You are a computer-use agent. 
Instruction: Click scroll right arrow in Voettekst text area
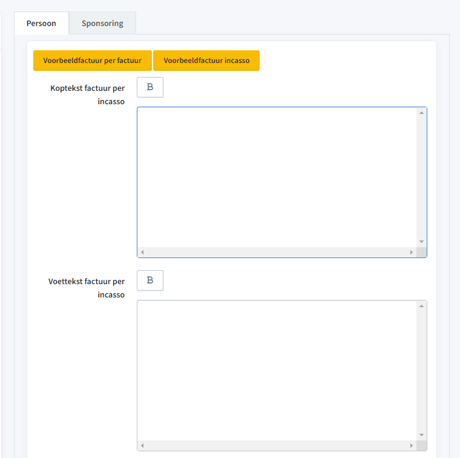(412, 445)
